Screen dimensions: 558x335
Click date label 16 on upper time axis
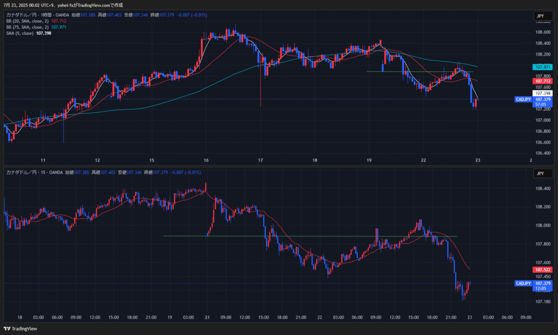(x=206, y=160)
